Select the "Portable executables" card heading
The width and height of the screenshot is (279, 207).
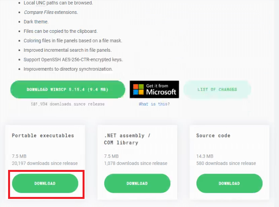tap(43, 136)
